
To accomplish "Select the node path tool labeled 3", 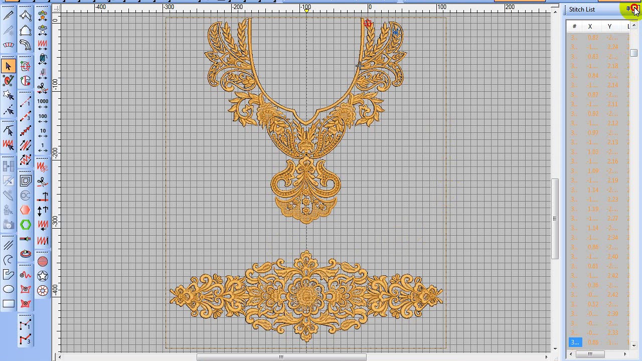I will point(26,339).
